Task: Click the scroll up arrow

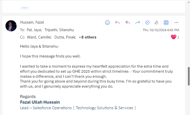Action: 189,3
